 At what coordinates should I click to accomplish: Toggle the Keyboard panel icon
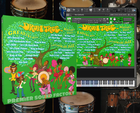[91, 10]
